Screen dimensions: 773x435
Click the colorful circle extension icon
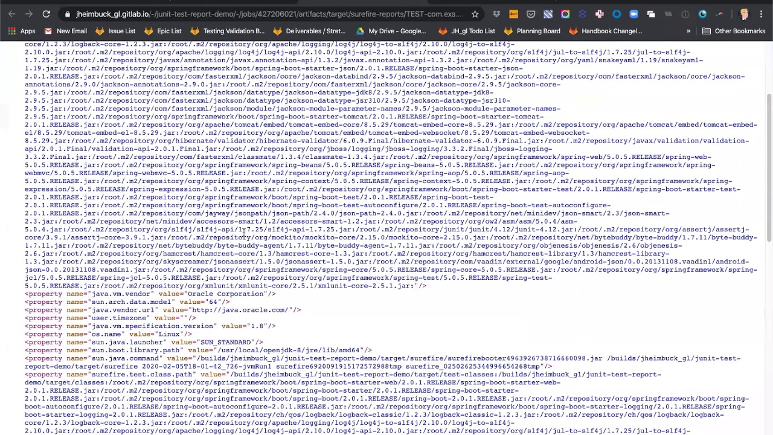point(565,14)
